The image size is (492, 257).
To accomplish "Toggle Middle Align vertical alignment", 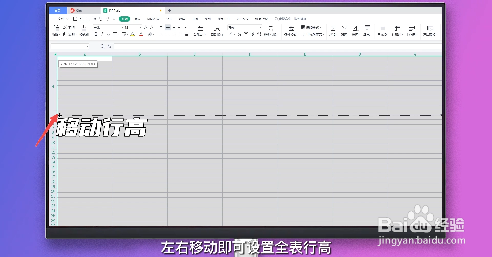I will pos(168,27).
